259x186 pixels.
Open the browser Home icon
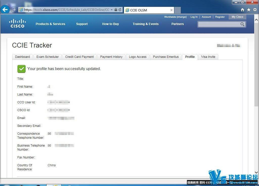[x=243, y=10]
